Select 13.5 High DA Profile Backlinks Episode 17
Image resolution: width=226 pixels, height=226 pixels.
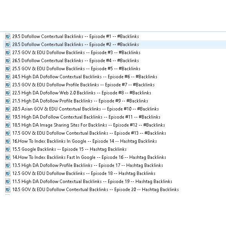[87, 165]
